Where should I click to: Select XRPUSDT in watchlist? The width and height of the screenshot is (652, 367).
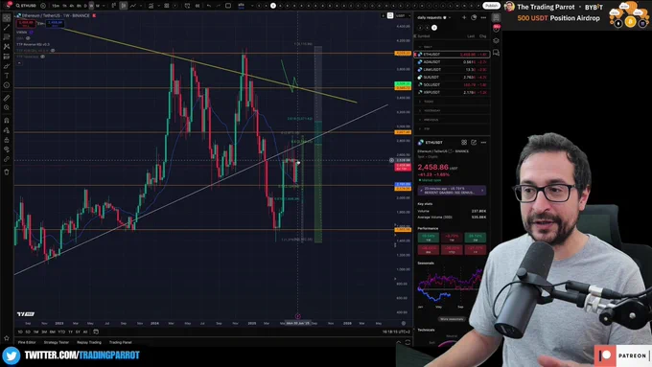tap(452, 92)
